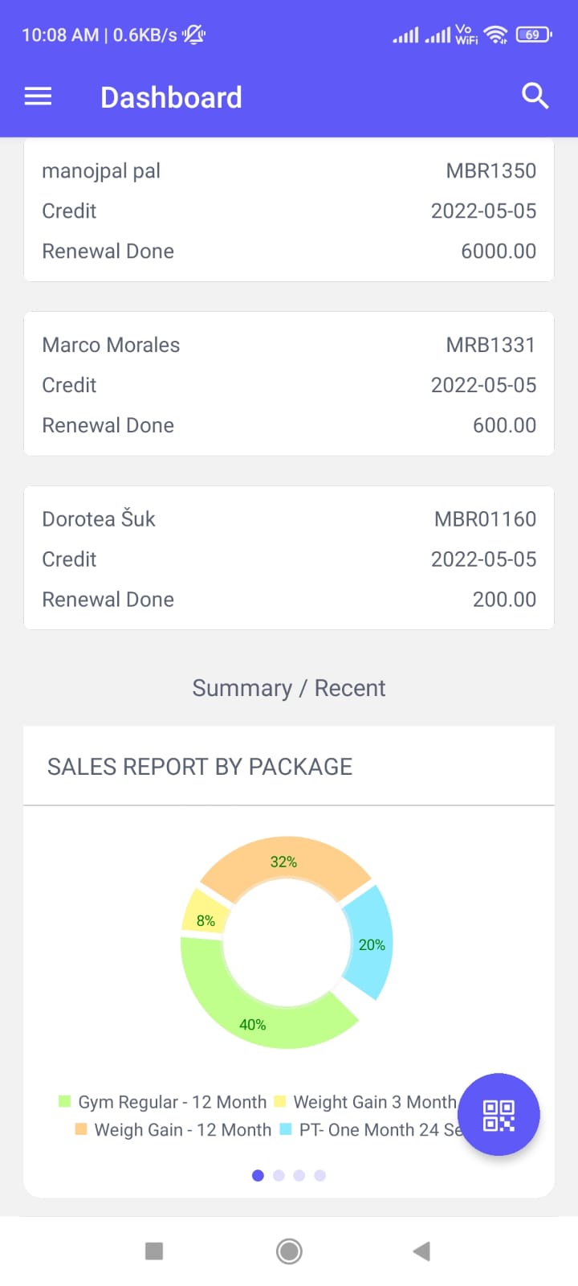
Task: Select the first carousel page dot
Action: point(258,1175)
